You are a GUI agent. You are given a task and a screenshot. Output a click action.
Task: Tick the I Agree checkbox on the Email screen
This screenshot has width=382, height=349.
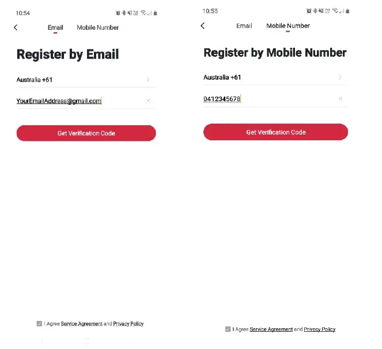(39, 324)
